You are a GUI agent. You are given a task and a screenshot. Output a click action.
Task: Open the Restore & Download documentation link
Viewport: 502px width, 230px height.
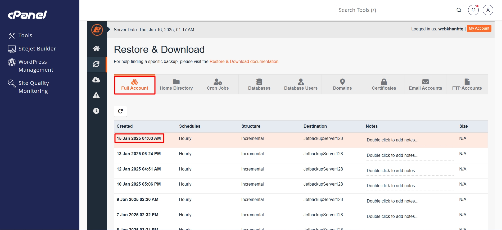click(244, 61)
